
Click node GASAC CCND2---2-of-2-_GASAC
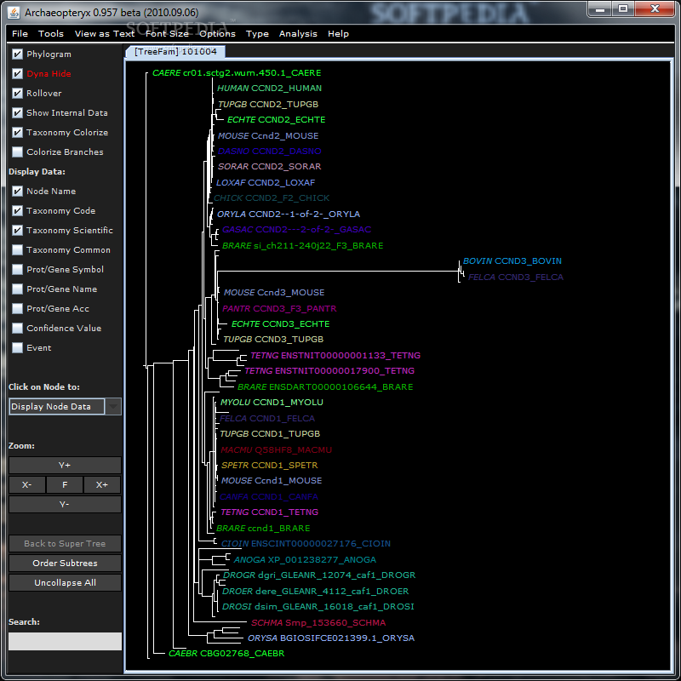(296, 229)
